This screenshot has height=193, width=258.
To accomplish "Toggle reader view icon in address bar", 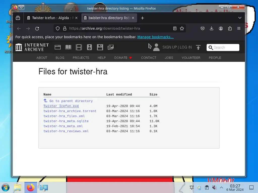I will coord(175,28).
